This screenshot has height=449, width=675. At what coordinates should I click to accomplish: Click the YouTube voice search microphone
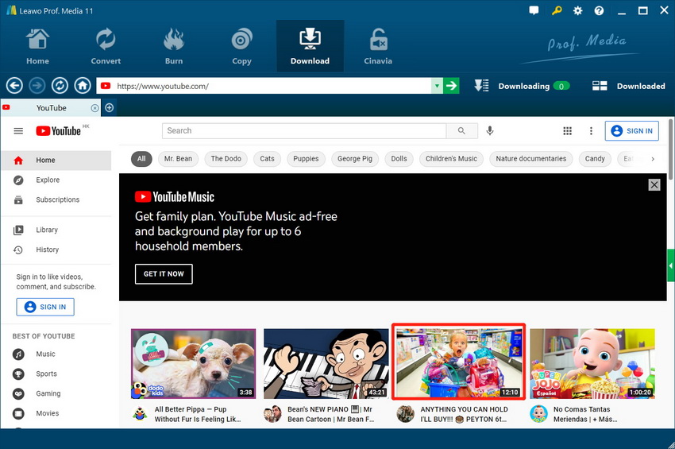tap(490, 131)
